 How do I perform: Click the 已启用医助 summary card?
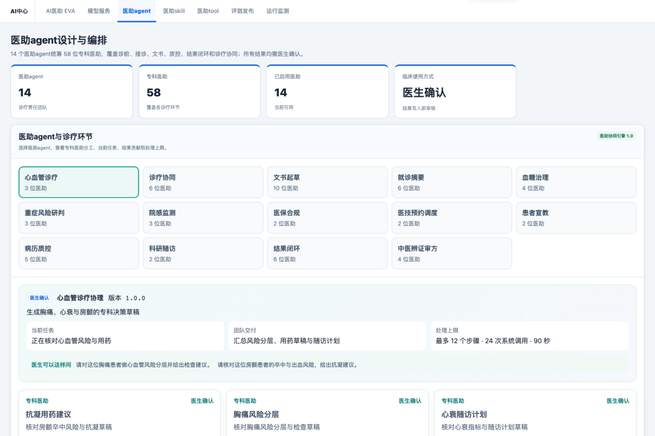point(327,91)
